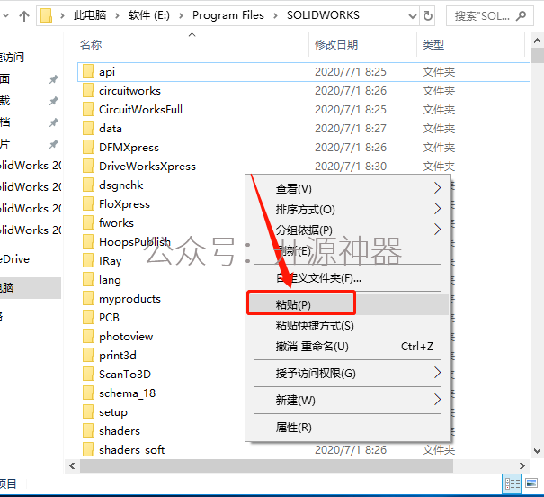Click the horizontal scrollbar right arrow
This screenshot has width=544, height=497.
point(522,465)
